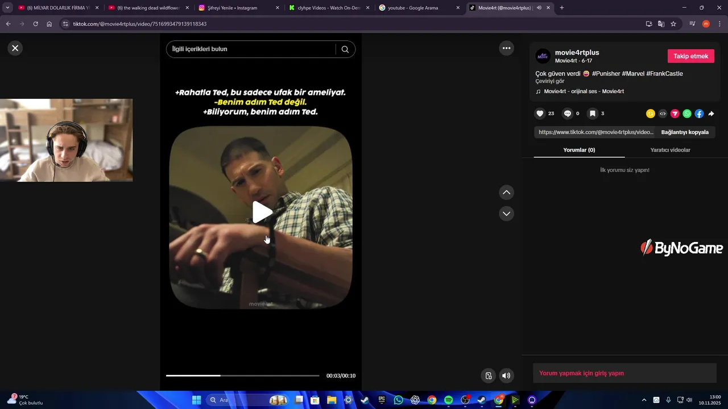Image resolution: width=728 pixels, height=409 pixels.
Task: Go to the next video arrow
Action: tap(506, 214)
